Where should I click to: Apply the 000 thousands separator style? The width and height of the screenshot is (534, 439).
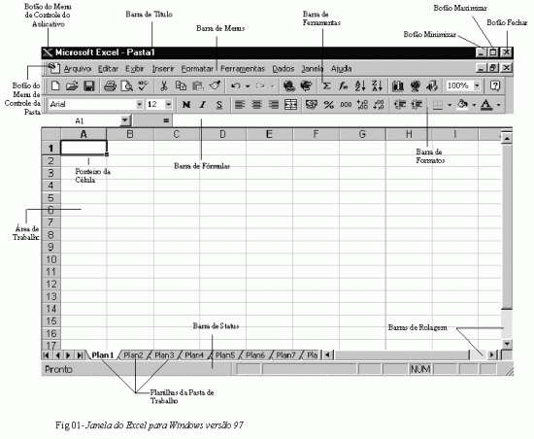coord(346,105)
